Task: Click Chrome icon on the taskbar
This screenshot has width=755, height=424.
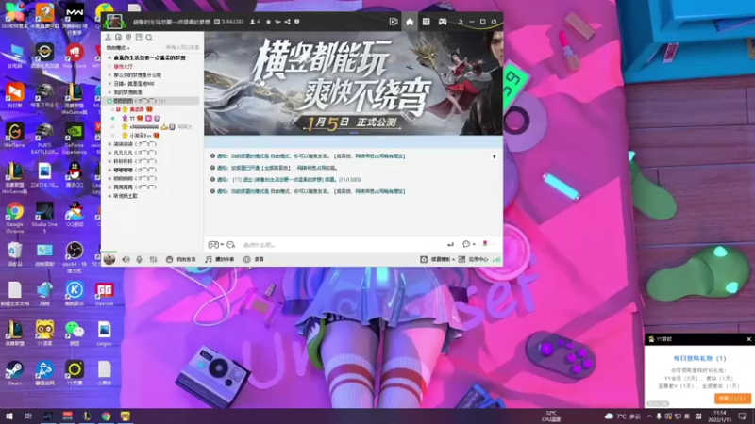Action: point(106,416)
